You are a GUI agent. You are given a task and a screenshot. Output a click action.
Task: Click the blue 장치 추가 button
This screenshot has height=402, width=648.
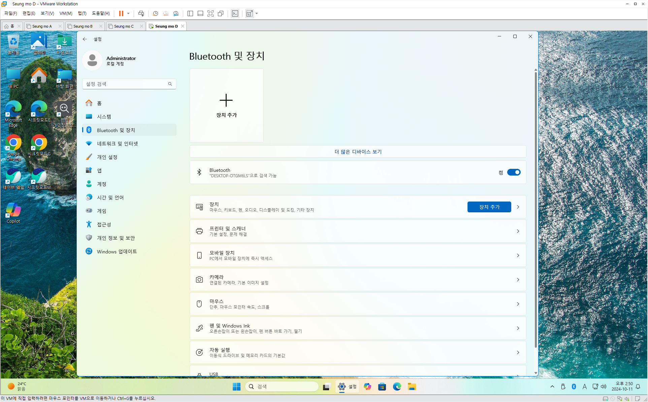[x=489, y=207]
